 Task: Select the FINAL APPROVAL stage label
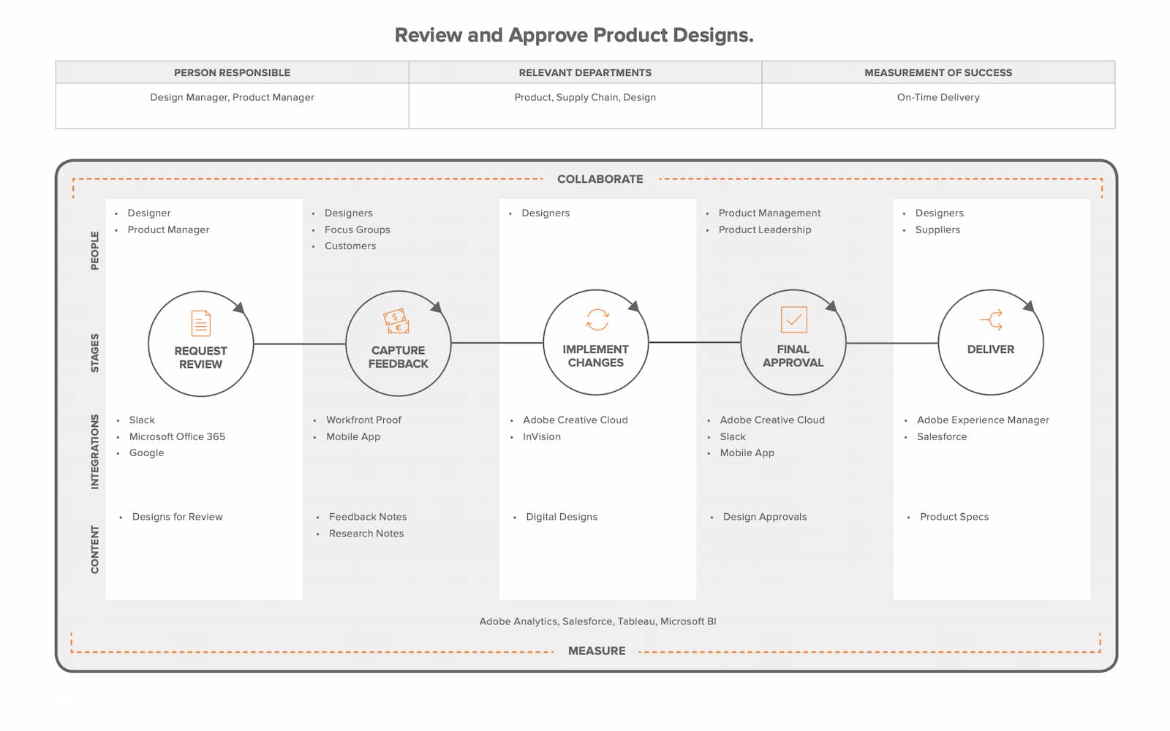[x=793, y=356]
